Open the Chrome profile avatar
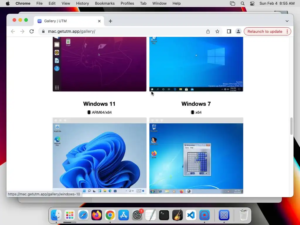This screenshot has width=300, height=225. coord(238,31)
